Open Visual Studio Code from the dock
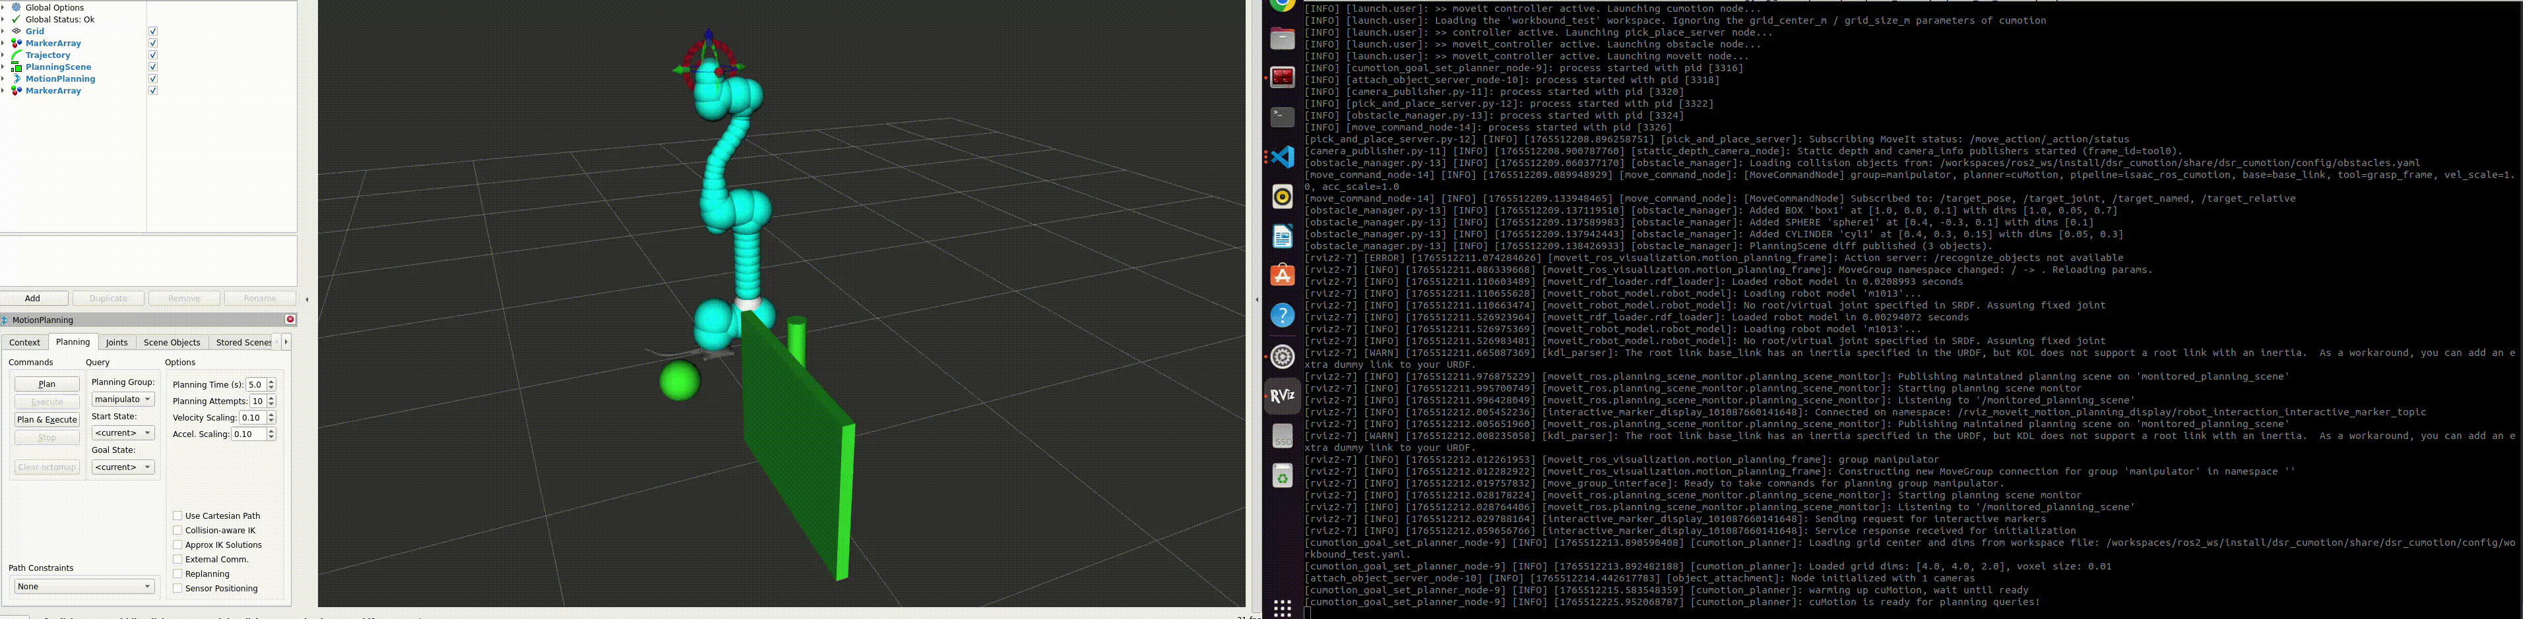 click(x=1282, y=158)
